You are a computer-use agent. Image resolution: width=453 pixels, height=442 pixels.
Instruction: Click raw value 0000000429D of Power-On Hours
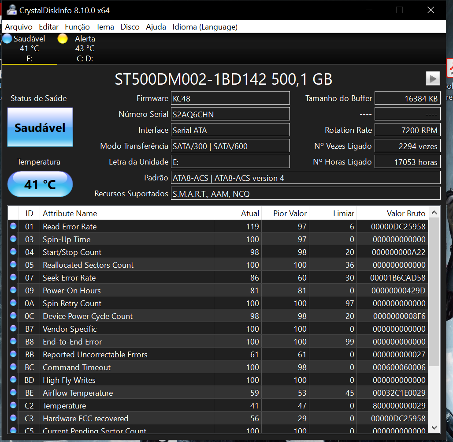[x=398, y=290]
